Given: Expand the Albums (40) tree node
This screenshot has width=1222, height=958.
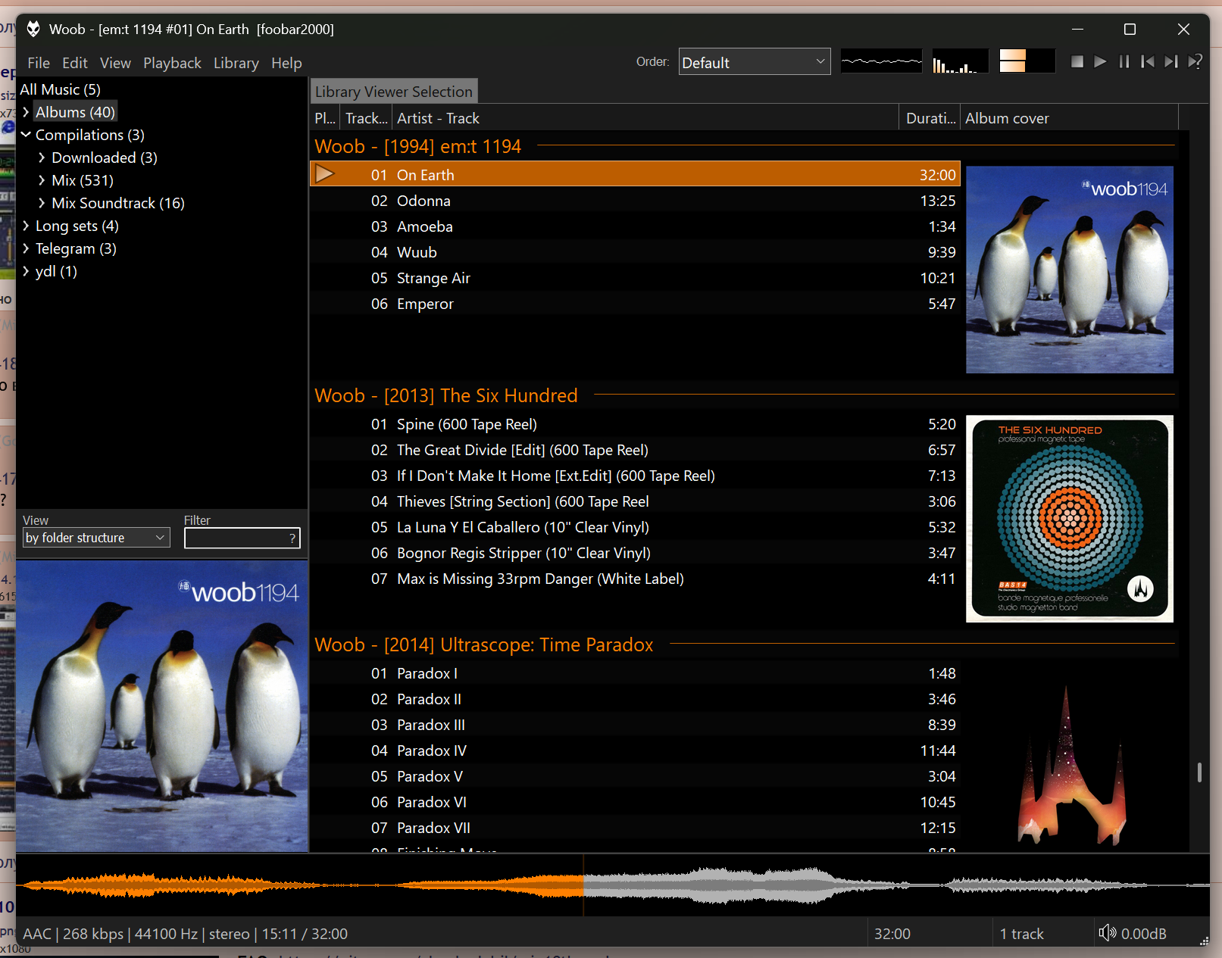Looking at the screenshot, I should pyautogui.click(x=26, y=112).
